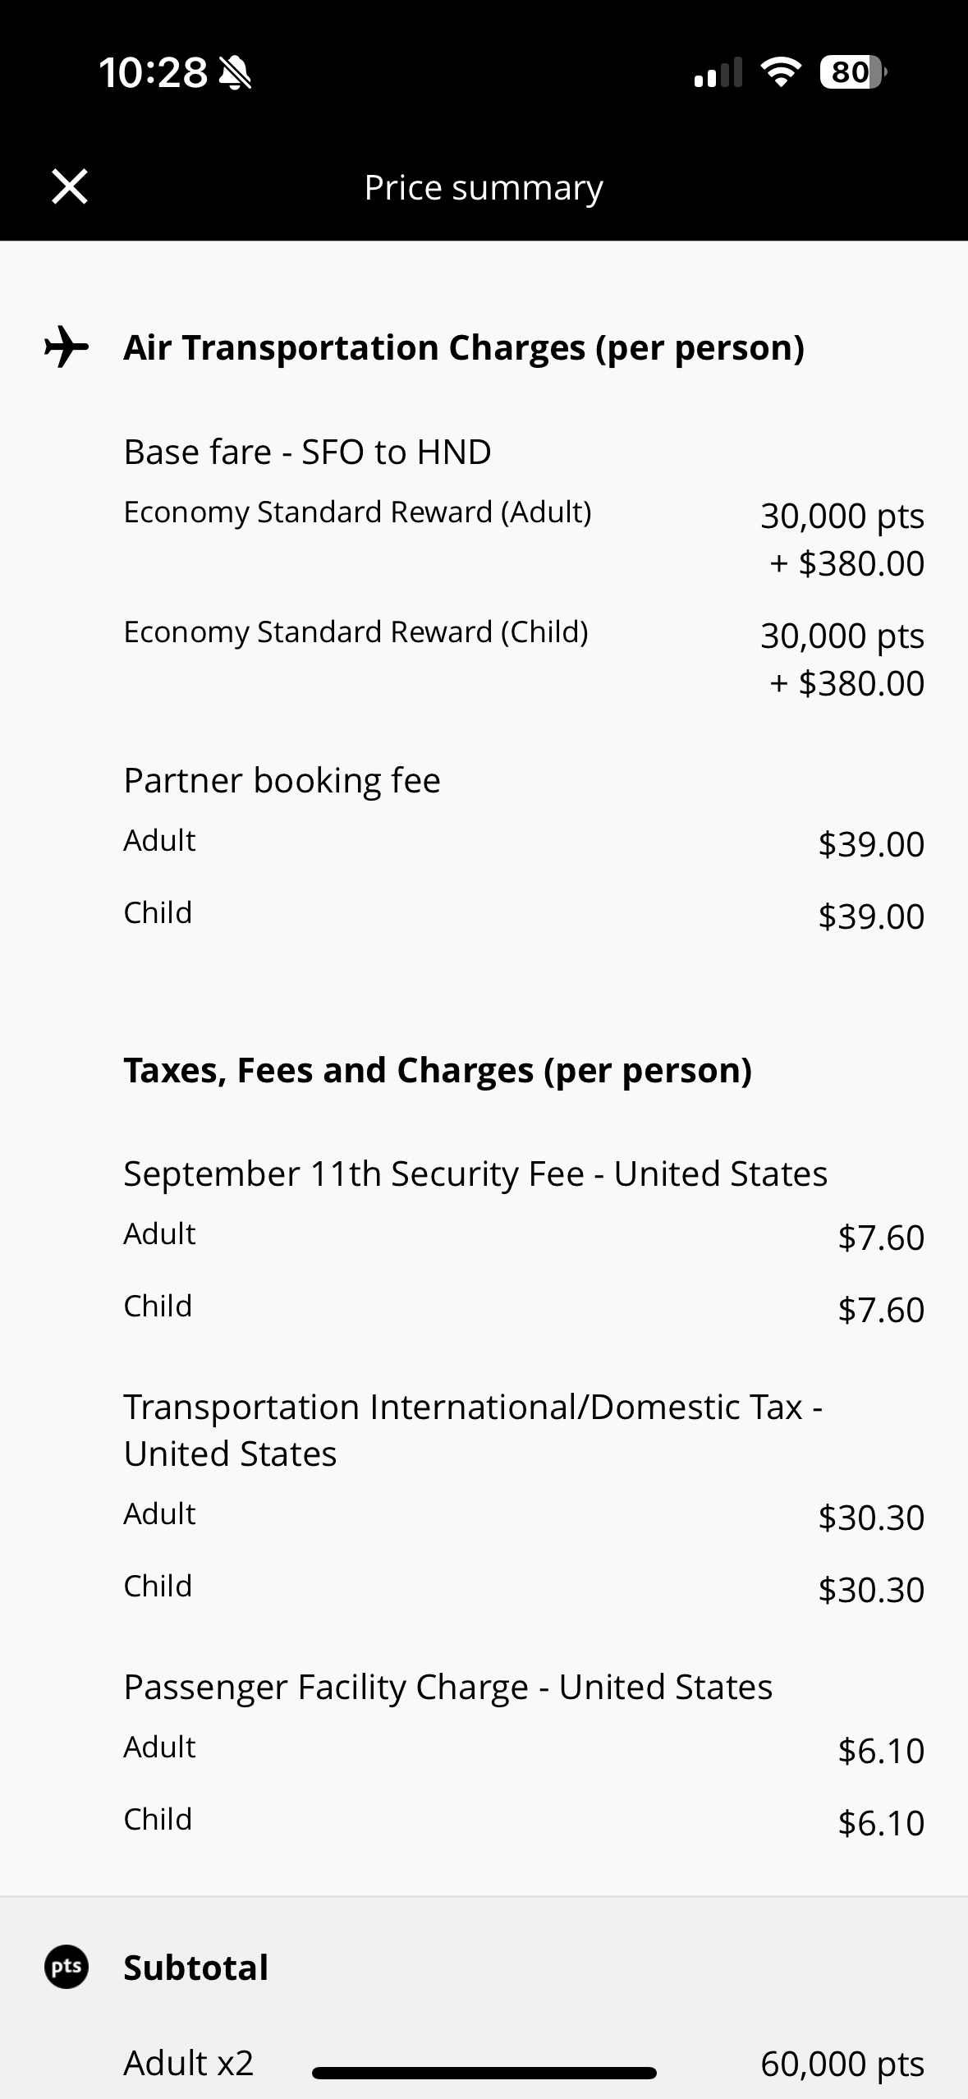
Task: Tap September 11th Security Fee label
Action: click(x=475, y=1174)
